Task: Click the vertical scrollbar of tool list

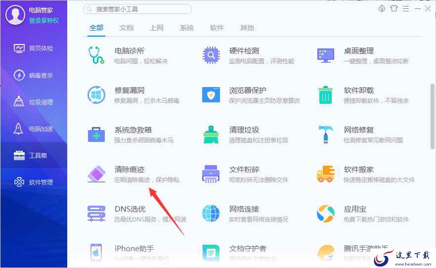Action: [433, 117]
